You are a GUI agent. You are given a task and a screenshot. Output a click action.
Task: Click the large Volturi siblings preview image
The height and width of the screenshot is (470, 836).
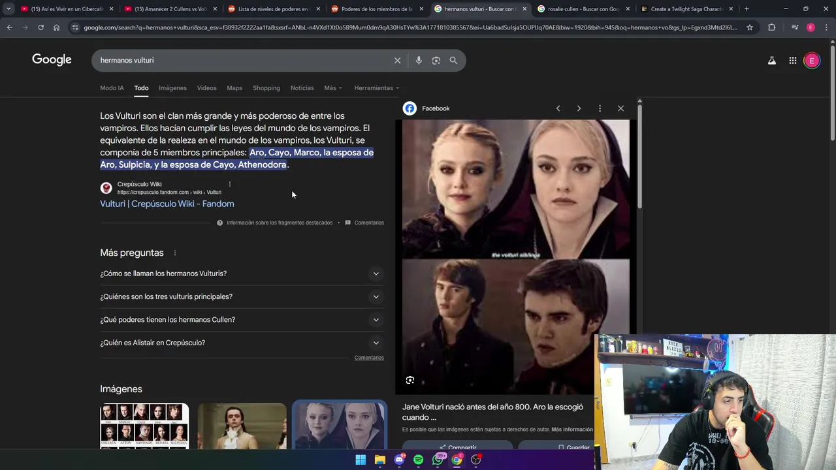tap(516, 257)
